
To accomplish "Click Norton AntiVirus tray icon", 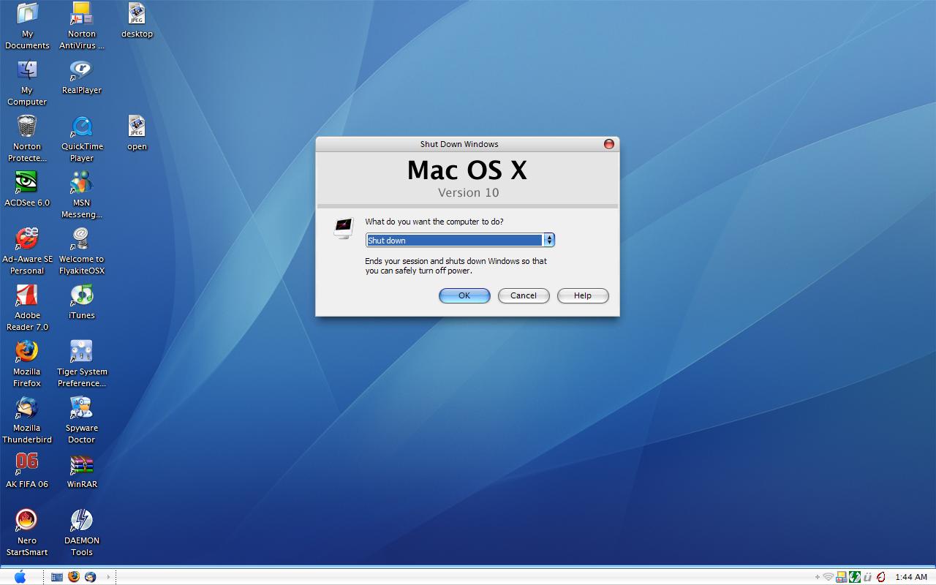I will click(842, 577).
